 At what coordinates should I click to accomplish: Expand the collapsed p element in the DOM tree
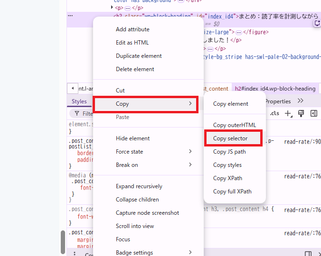[x=113, y=8]
